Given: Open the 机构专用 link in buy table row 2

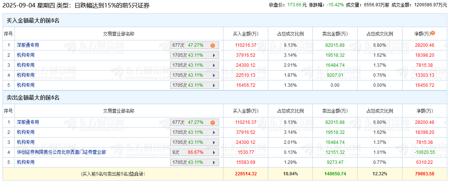Looking at the screenshot, I should (26, 55).
